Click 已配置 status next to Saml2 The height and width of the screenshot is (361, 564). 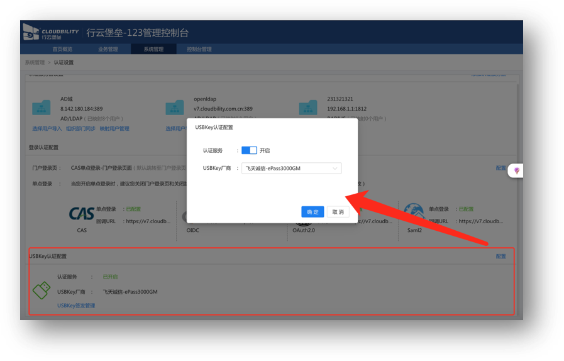466,209
